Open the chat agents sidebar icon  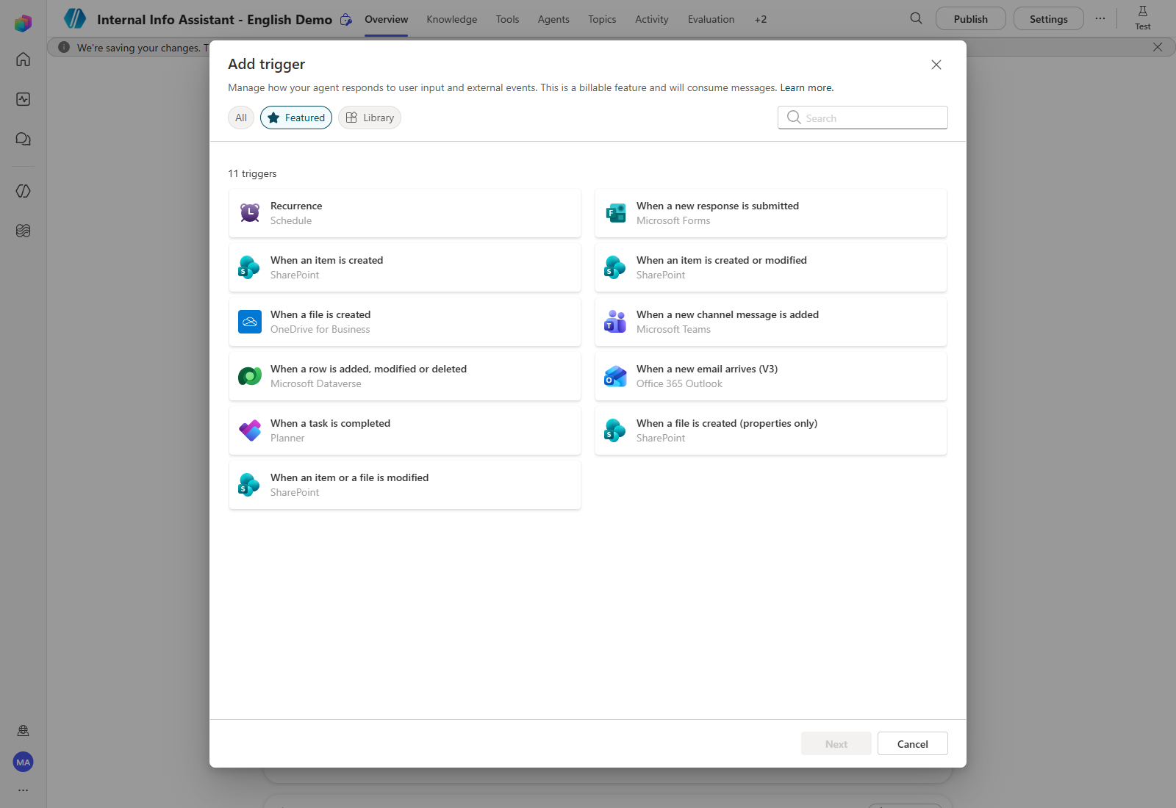[x=24, y=139]
